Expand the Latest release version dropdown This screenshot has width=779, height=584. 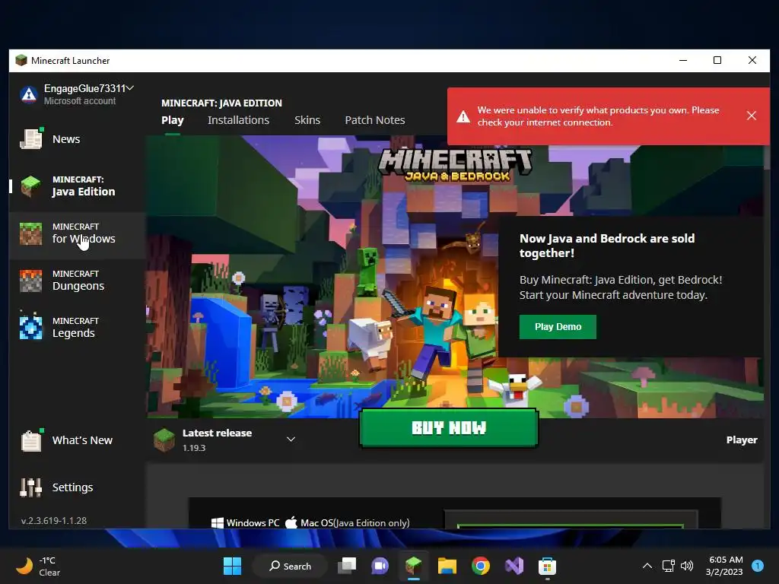click(x=291, y=439)
